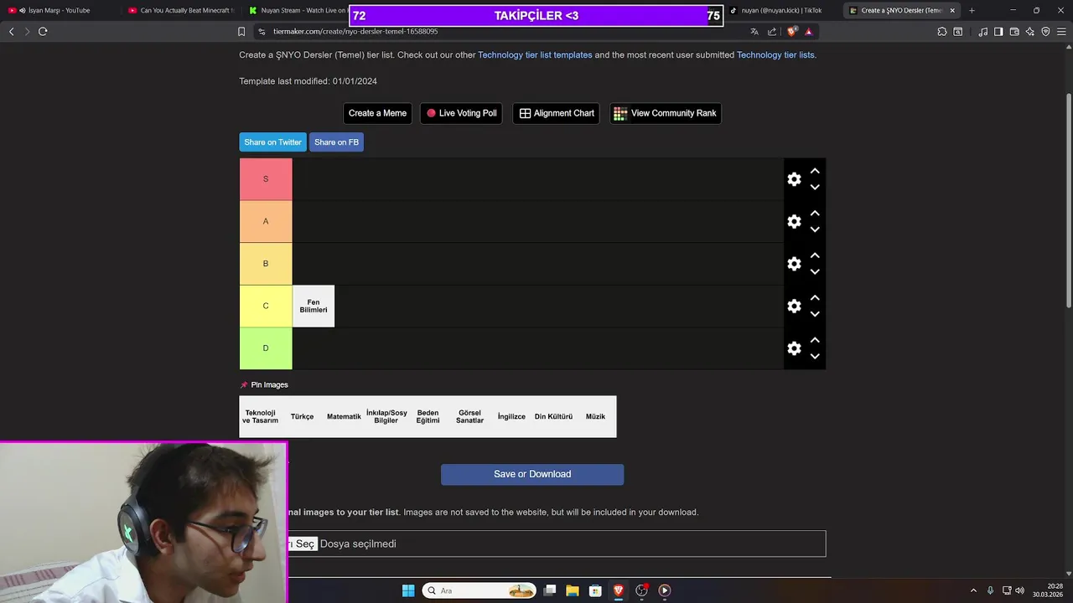
Task: Switch to İsyan Marşı YouTube tab
Action: click(59, 10)
